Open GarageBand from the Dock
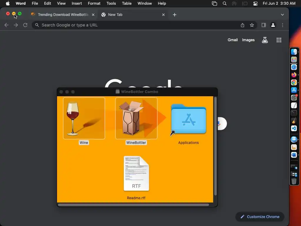Screen dimensions: 301x226 point(294,120)
